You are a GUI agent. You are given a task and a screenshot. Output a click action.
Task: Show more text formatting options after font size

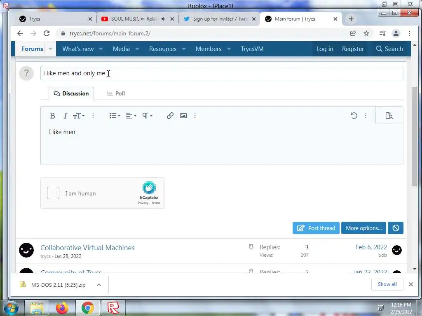pyautogui.click(x=93, y=116)
